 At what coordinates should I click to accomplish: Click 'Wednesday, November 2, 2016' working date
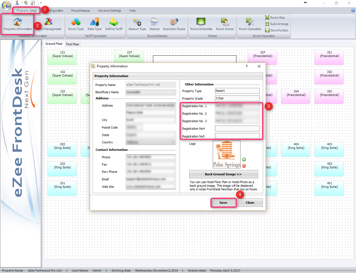(156, 270)
